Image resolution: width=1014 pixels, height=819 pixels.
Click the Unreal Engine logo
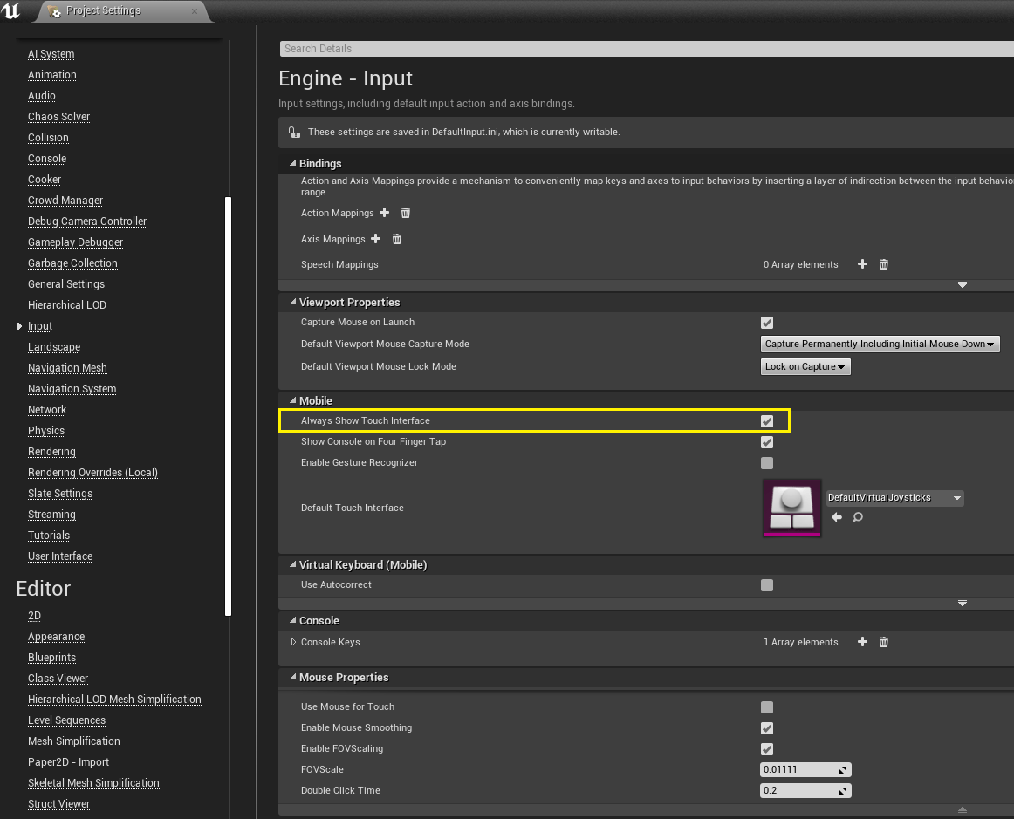point(11,11)
